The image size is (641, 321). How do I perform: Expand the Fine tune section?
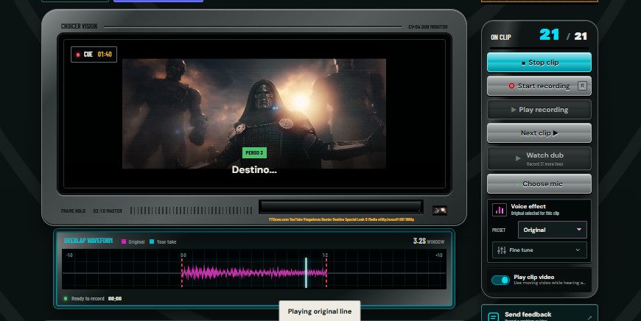point(539,250)
